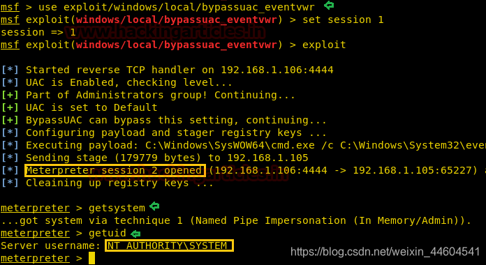Click the yellow cursor at the last meterpreter prompt
Viewport: 486px width, 265px height.
point(91,258)
